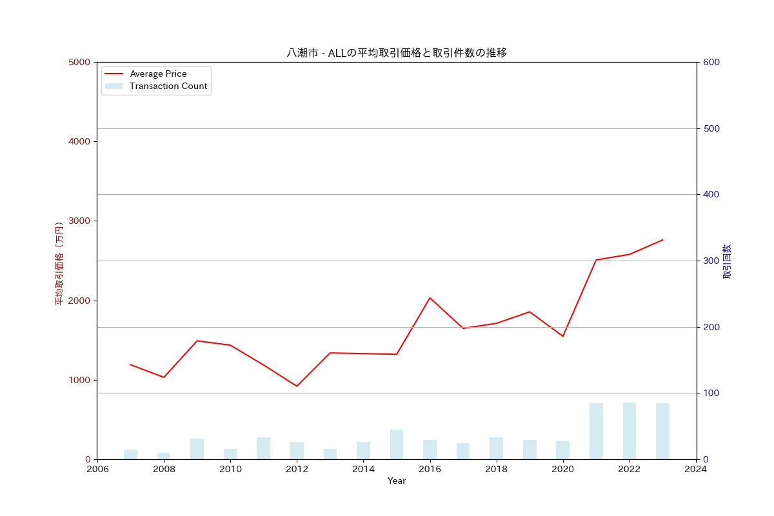Click the left axis label 平均取引価格（万円）
Viewport: 774px width, 516px height.
tap(59, 263)
